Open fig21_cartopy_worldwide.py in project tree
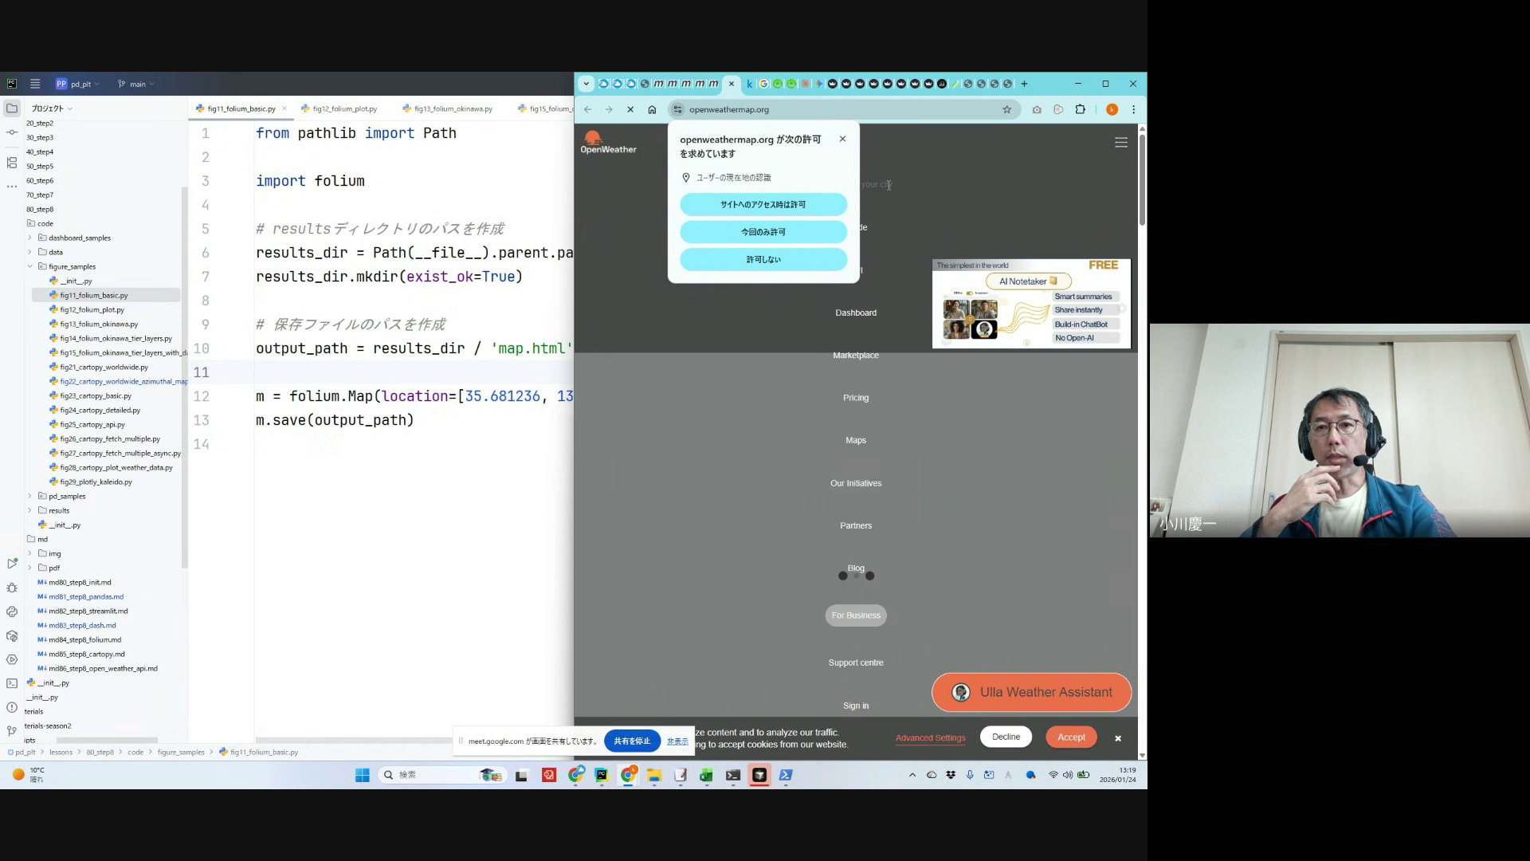The image size is (1530, 861). (x=104, y=368)
